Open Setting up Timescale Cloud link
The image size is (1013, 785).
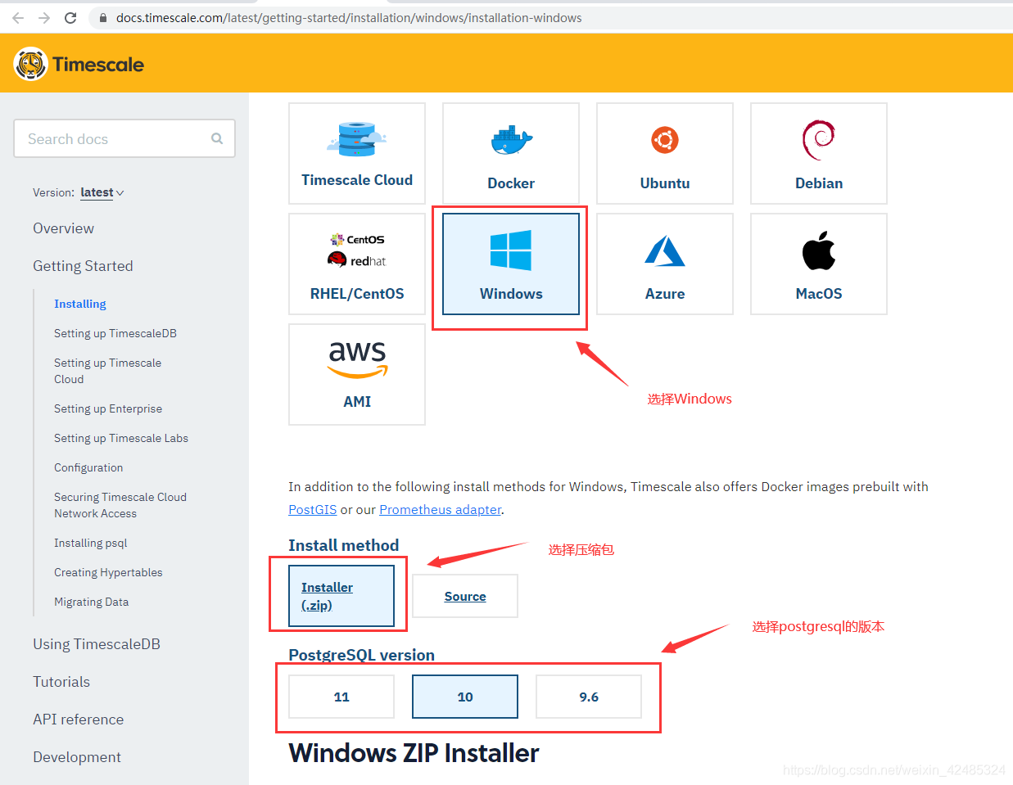click(x=107, y=371)
